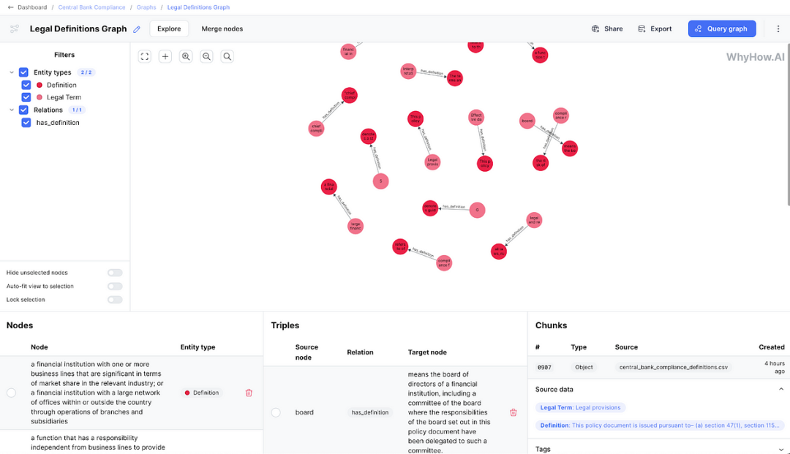Zoom in on the graph
The image size is (790, 454).
click(186, 56)
